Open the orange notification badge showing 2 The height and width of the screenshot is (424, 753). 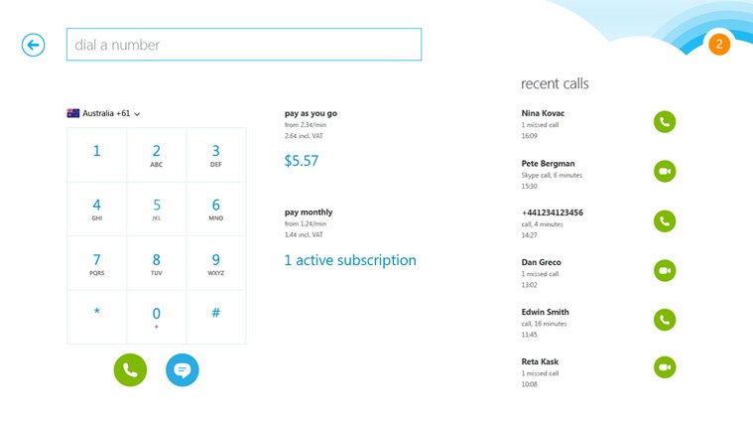tap(719, 45)
